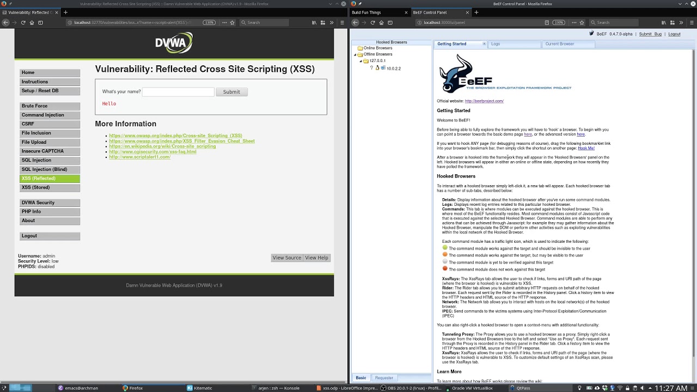Screen dimensions: 697x392
Task: Close the Build Fun Things tab
Action: [406, 12]
